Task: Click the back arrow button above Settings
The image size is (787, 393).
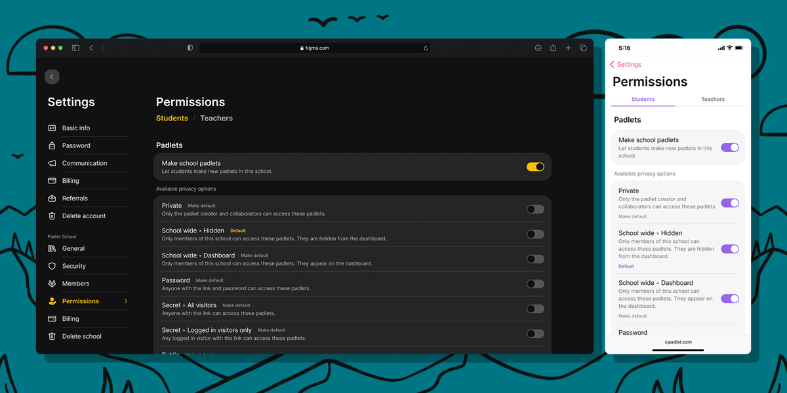Action: pos(52,77)
